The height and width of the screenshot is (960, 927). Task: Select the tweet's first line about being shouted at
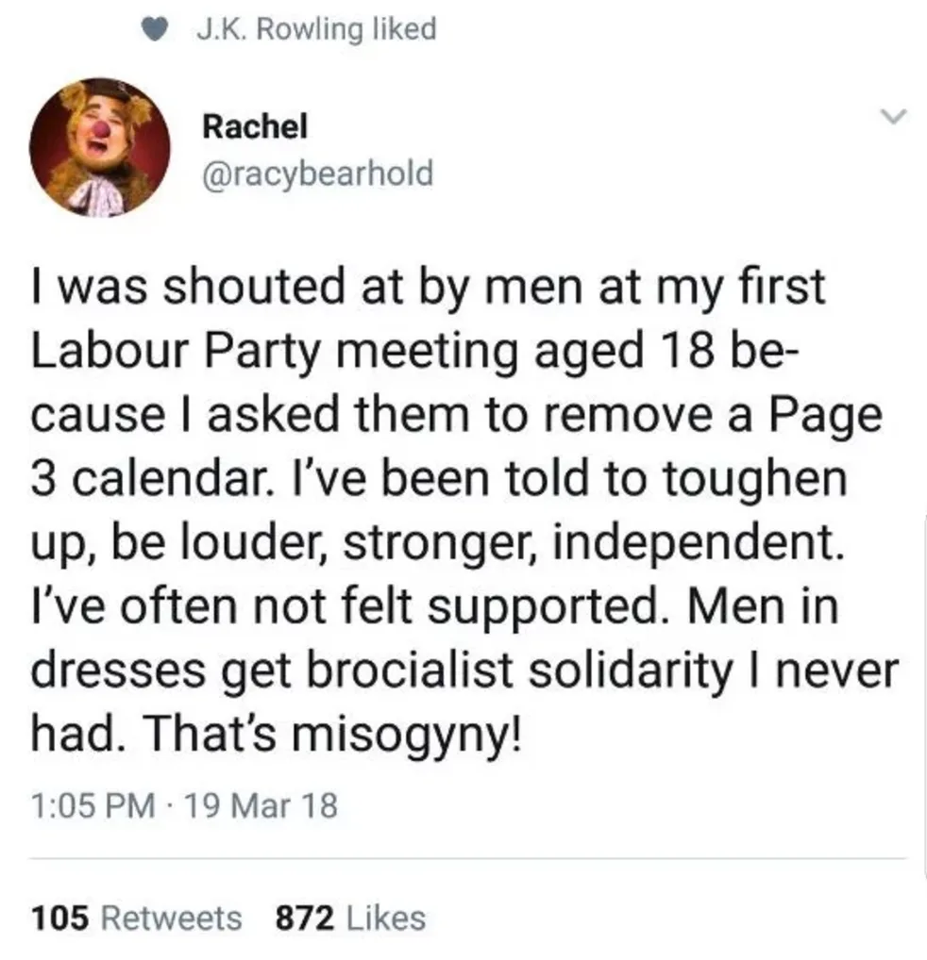point(429,289)
